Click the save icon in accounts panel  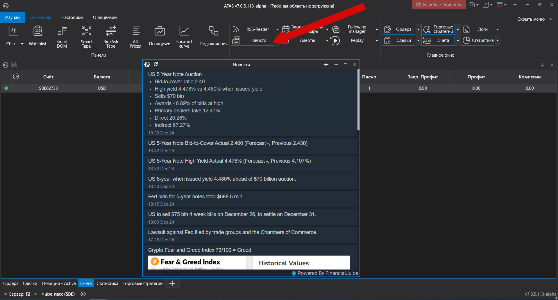(14, 65)
